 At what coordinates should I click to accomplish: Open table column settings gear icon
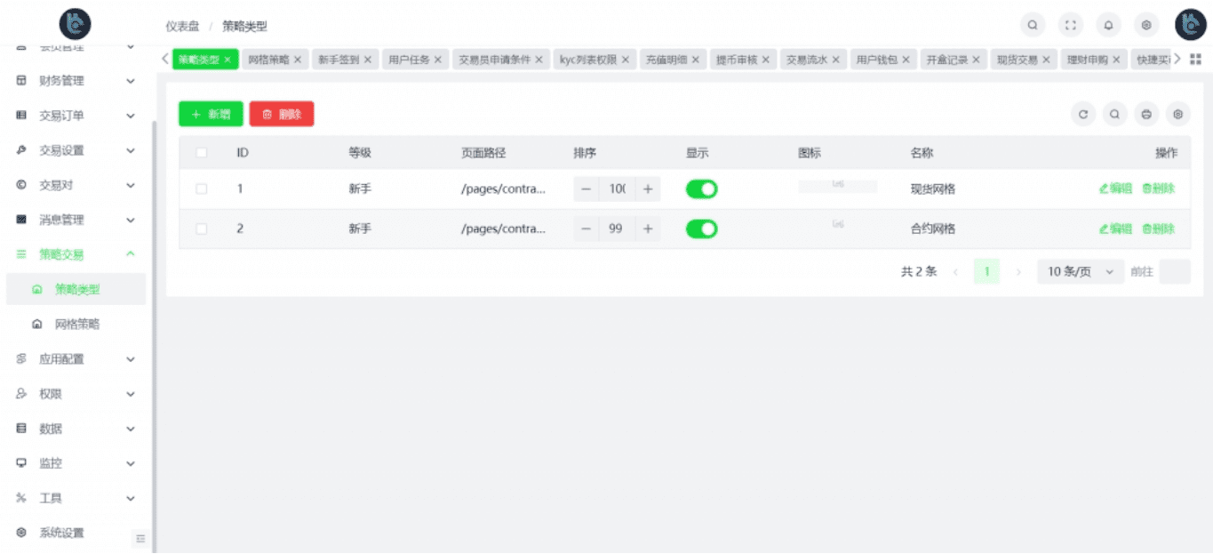(x=1178, y=114)
